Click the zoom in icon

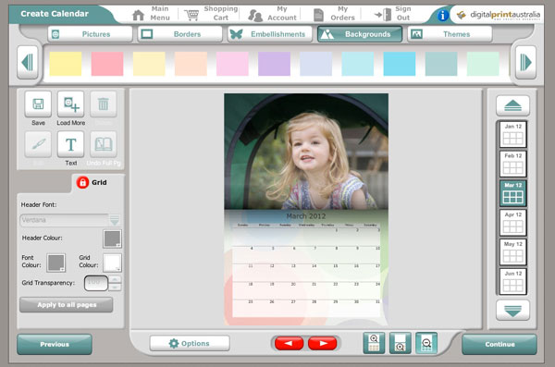coord(374,343)
